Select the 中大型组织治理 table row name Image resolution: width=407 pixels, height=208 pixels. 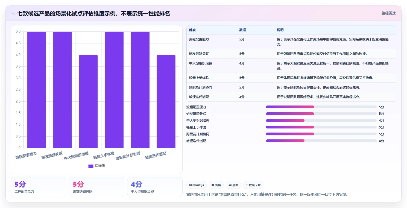click(201, 63)
